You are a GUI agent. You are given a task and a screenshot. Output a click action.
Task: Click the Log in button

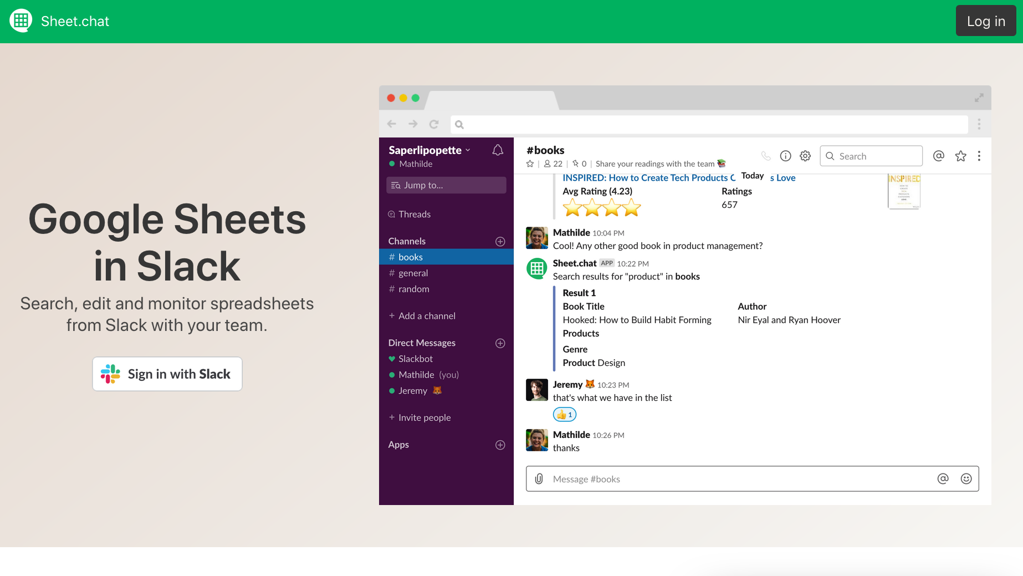pyautogui.click(x=986, y=21)
